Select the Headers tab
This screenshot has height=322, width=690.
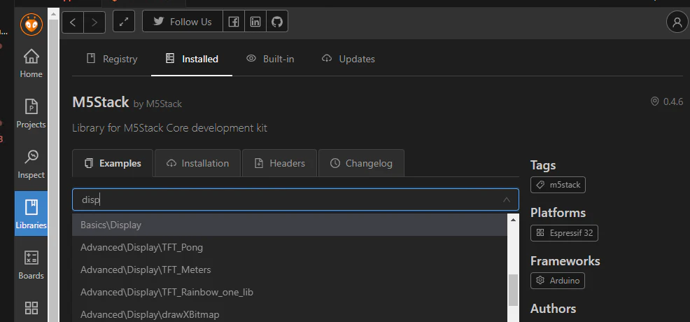point(279,163)
